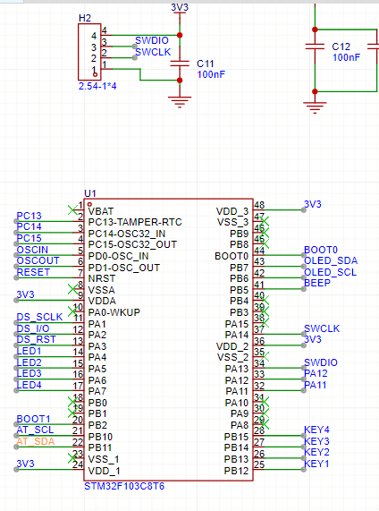379x511 pixels.
Task: Click the H2 designator label
Action: pos(85,18)
